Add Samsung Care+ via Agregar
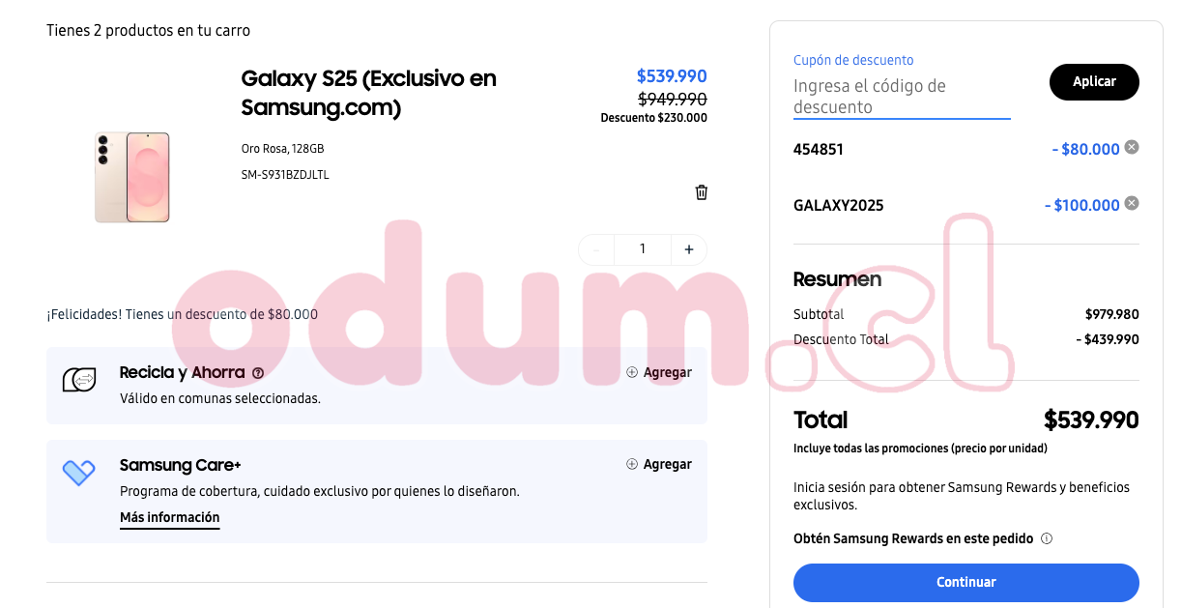 (659, 464)
